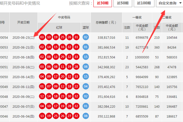Click the 10000000 first prize amount cell
The height and width of the screenshot is (122, 183).
pos(142,57)
